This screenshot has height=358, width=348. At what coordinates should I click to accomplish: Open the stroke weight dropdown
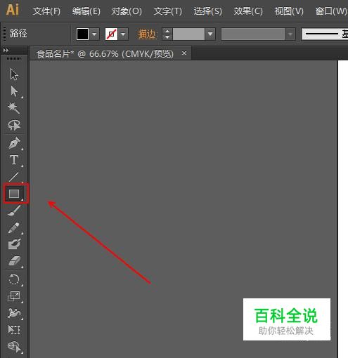[210, 34]
